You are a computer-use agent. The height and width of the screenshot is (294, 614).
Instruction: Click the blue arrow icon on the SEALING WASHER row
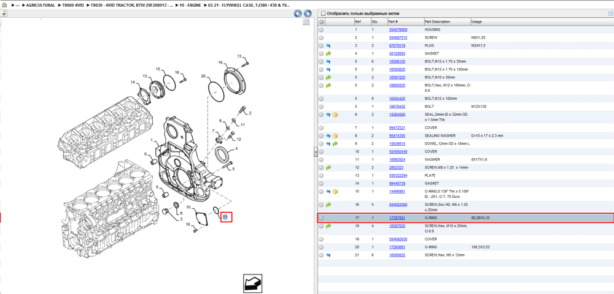(x=328, y=136)
